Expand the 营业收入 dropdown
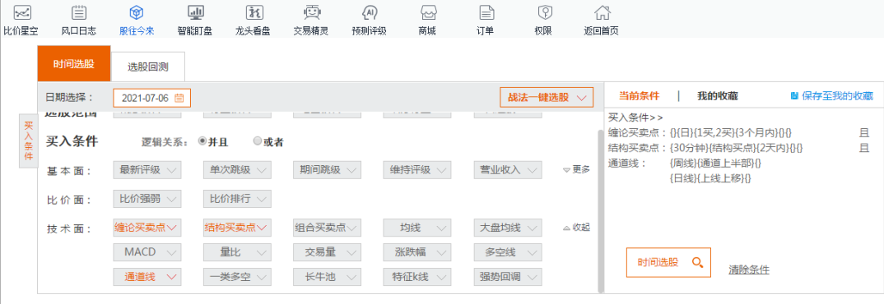 click(x=508, y=170)
